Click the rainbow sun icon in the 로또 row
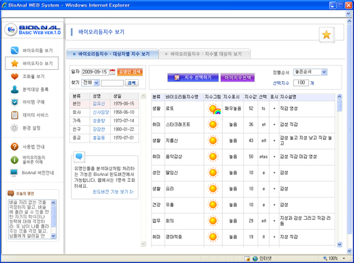The height and width of the screenshot is (263, 354). coord(214,109)
